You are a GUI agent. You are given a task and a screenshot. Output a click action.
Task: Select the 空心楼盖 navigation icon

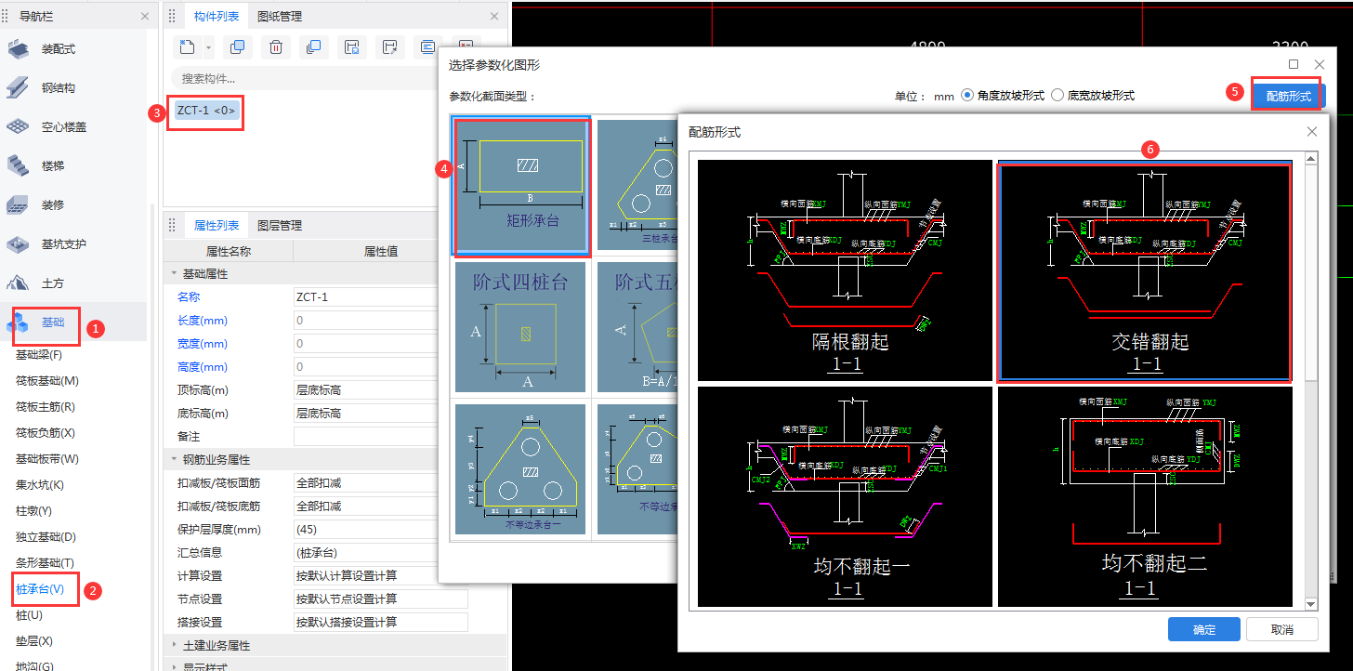pos(19,127)
